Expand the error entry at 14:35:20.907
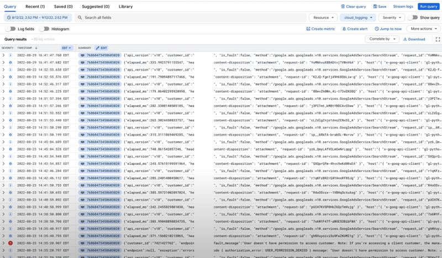Screen dimensions: 442x258 (3, 243)
